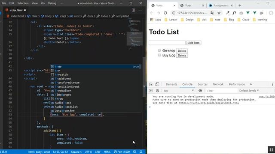The width and height of the screenshot is (275, 154).
Task: Click the console prompt chevron
Action: pyautogui.click(x=150, y=107)
